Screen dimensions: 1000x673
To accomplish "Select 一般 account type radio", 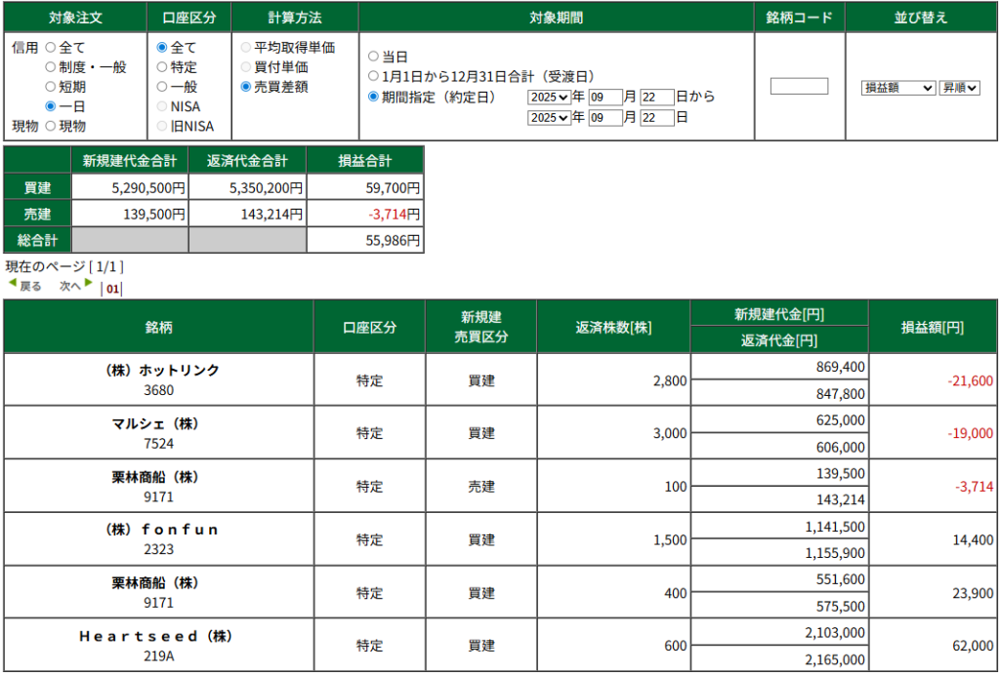I will tap(162, 87).
